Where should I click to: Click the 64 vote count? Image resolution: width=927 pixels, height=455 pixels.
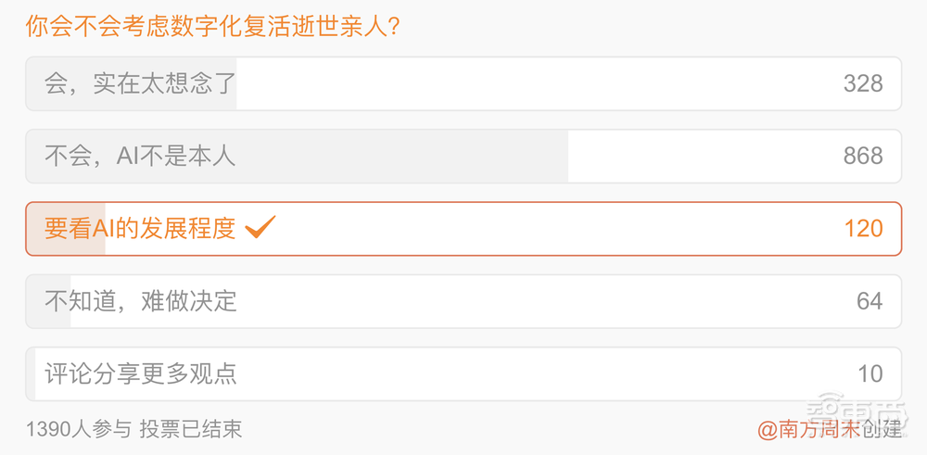click(x=870, y=300)
